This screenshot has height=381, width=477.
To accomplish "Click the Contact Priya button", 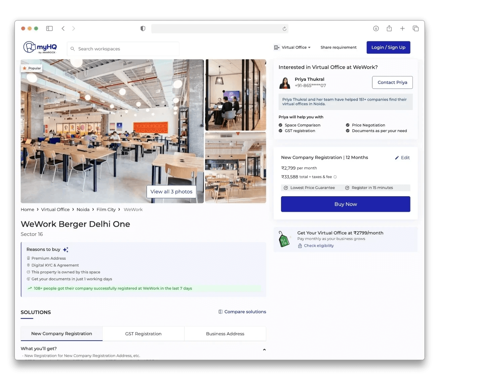I will (x=392, y=82).
